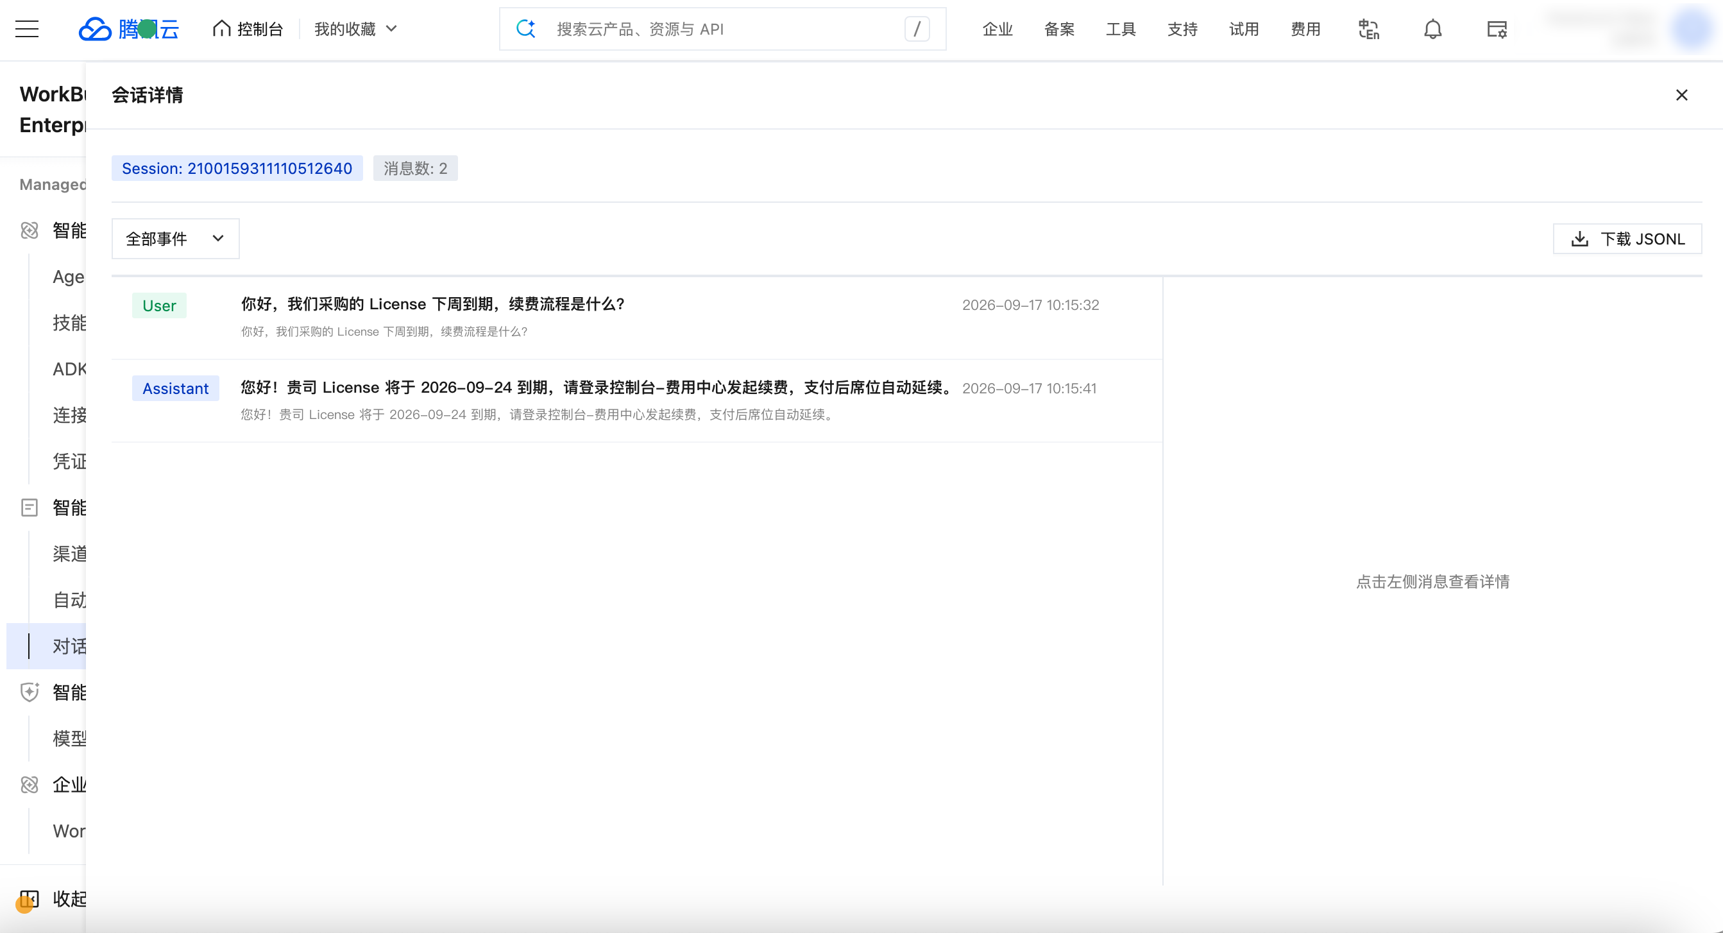Select the 对话 sidebar item
Image resolution: width=1723 pixels, height=933 pixels.
pos(47,646)
